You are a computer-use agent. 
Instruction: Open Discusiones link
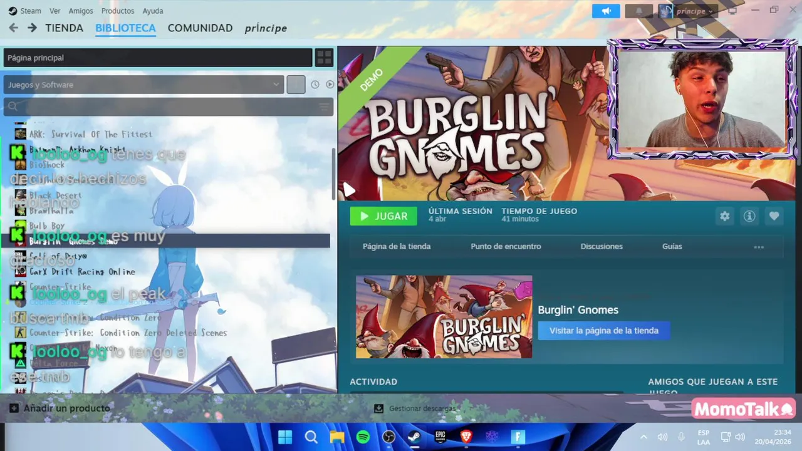point(601,247)
